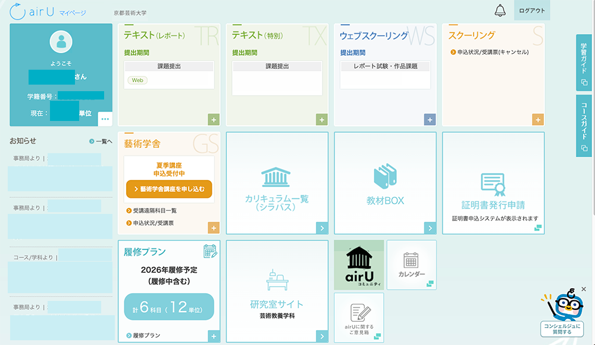
Task: Click the user profile avatar icon
Action: tap(61, 42)
